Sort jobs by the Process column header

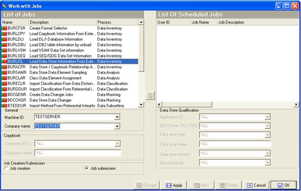pos(118,22)
